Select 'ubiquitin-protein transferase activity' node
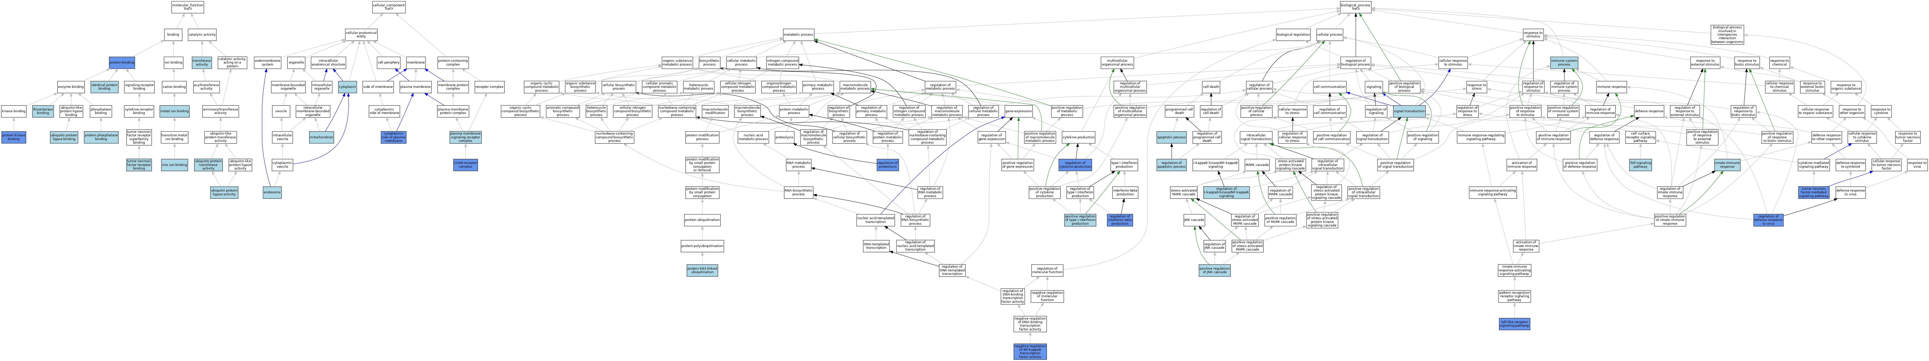1929x361 pixels. click(x=208, y=165)
